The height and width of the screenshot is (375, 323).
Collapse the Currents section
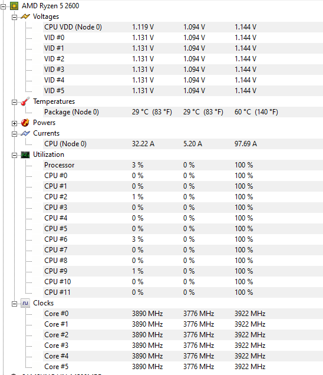coord(14,134)
